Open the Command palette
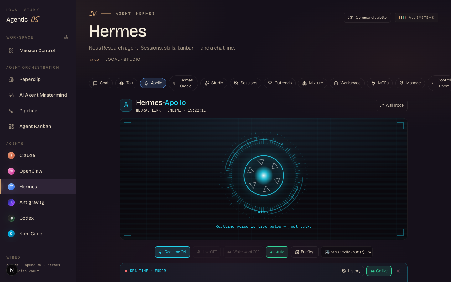 (367, 18)
